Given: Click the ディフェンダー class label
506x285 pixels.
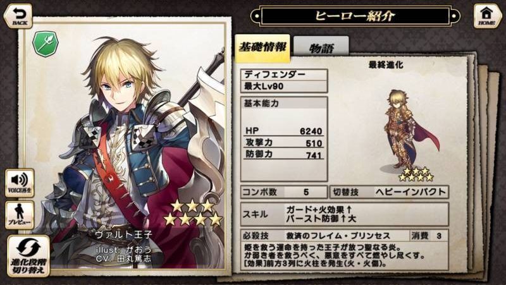Looking at the screenshot, I should pos(284,75).
